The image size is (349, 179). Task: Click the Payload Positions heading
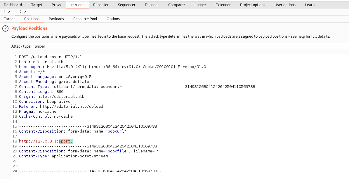(29, 28)
